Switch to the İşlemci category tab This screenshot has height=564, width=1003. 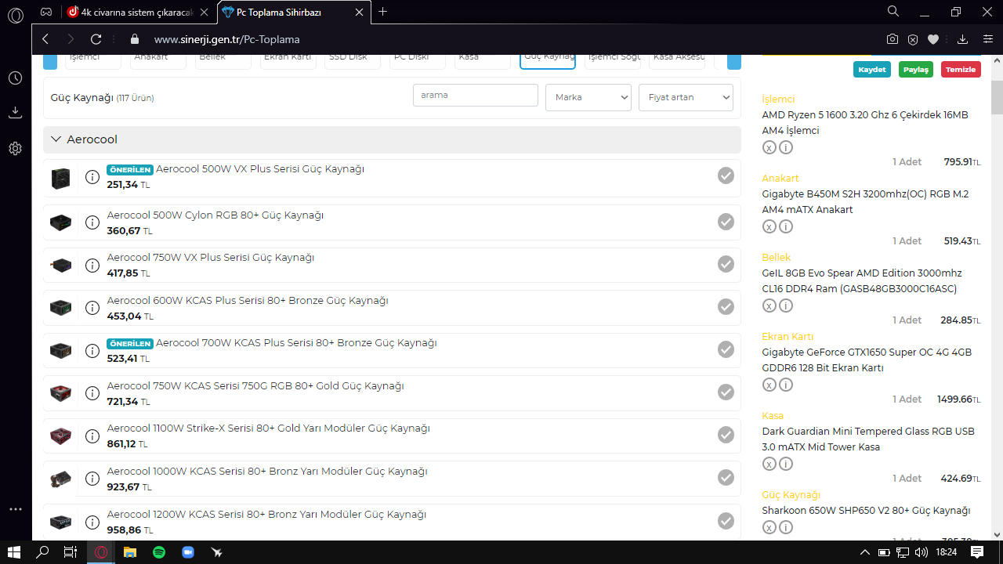point(93,62)
